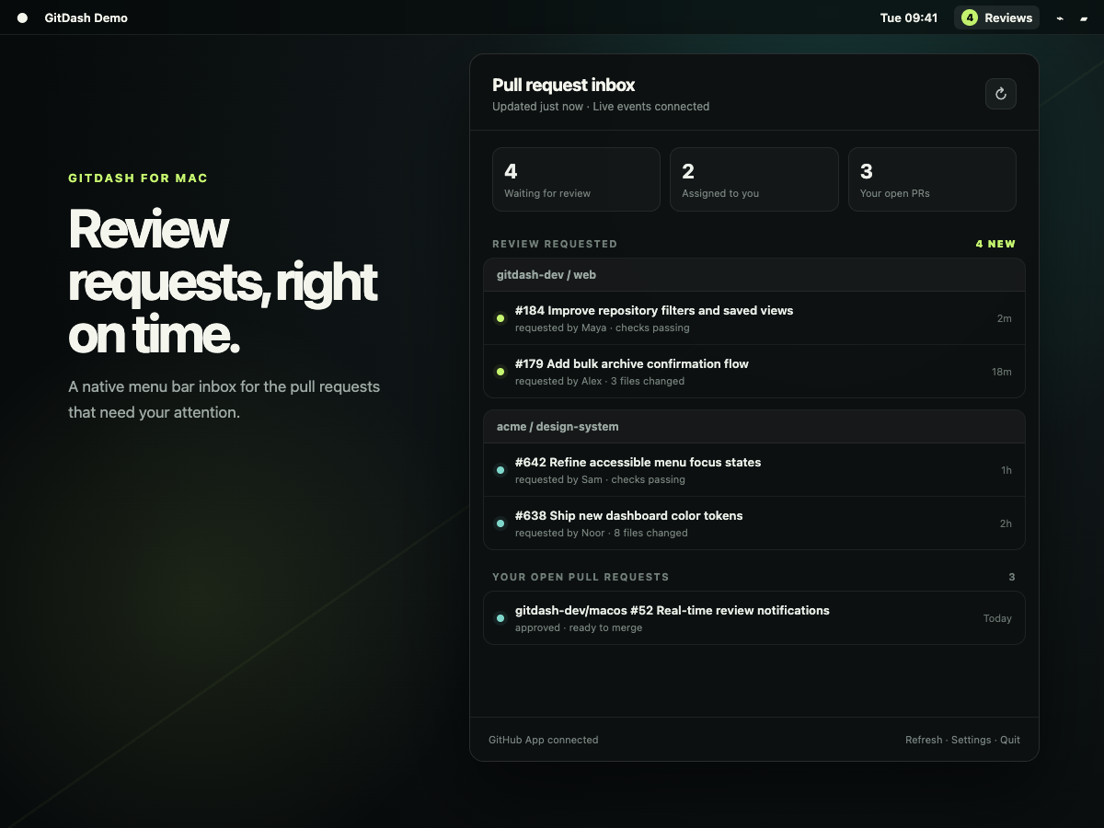Viewport: 1104px width, 828px height.
Task: Open the Assigned to you card
Action: pos(754,179)
